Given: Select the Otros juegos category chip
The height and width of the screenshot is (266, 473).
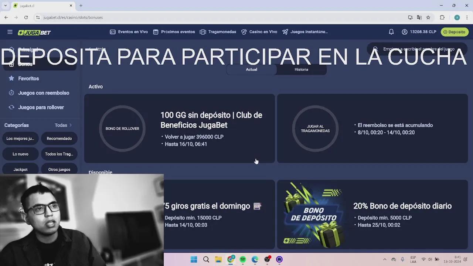Looking at the screenshot, I should tap(59, 169).
